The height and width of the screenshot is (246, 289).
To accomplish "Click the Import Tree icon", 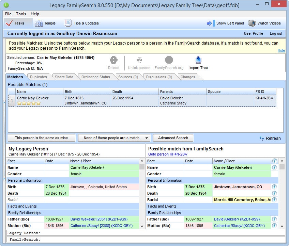I will point(198,60).
